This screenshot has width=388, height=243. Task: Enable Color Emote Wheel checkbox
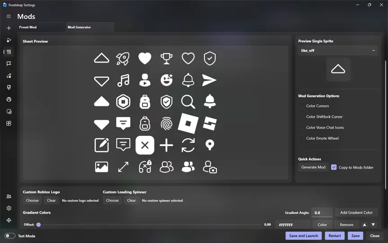(x=301, y=138)
